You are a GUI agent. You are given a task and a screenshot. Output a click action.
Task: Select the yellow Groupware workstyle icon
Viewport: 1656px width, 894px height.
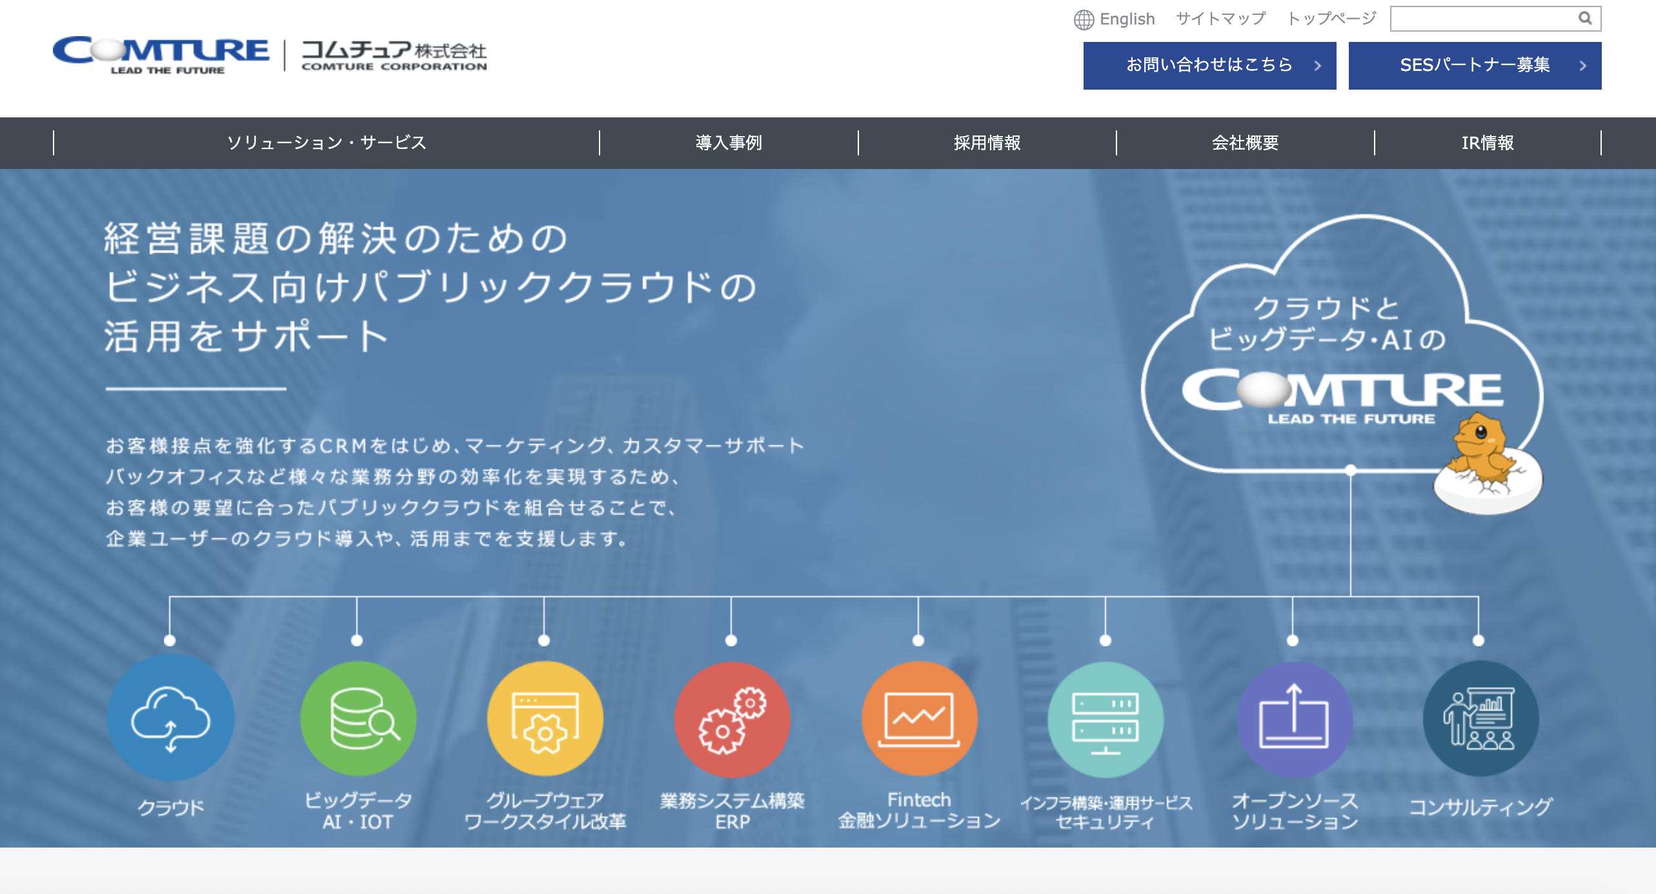click(545, 719)
